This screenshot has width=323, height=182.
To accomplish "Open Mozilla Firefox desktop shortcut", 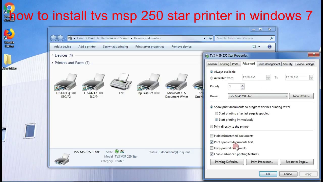I will 9,38.
